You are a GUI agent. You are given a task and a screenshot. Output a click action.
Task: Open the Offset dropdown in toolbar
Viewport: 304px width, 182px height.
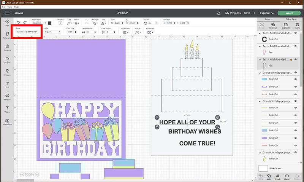(x=77, y=23)
